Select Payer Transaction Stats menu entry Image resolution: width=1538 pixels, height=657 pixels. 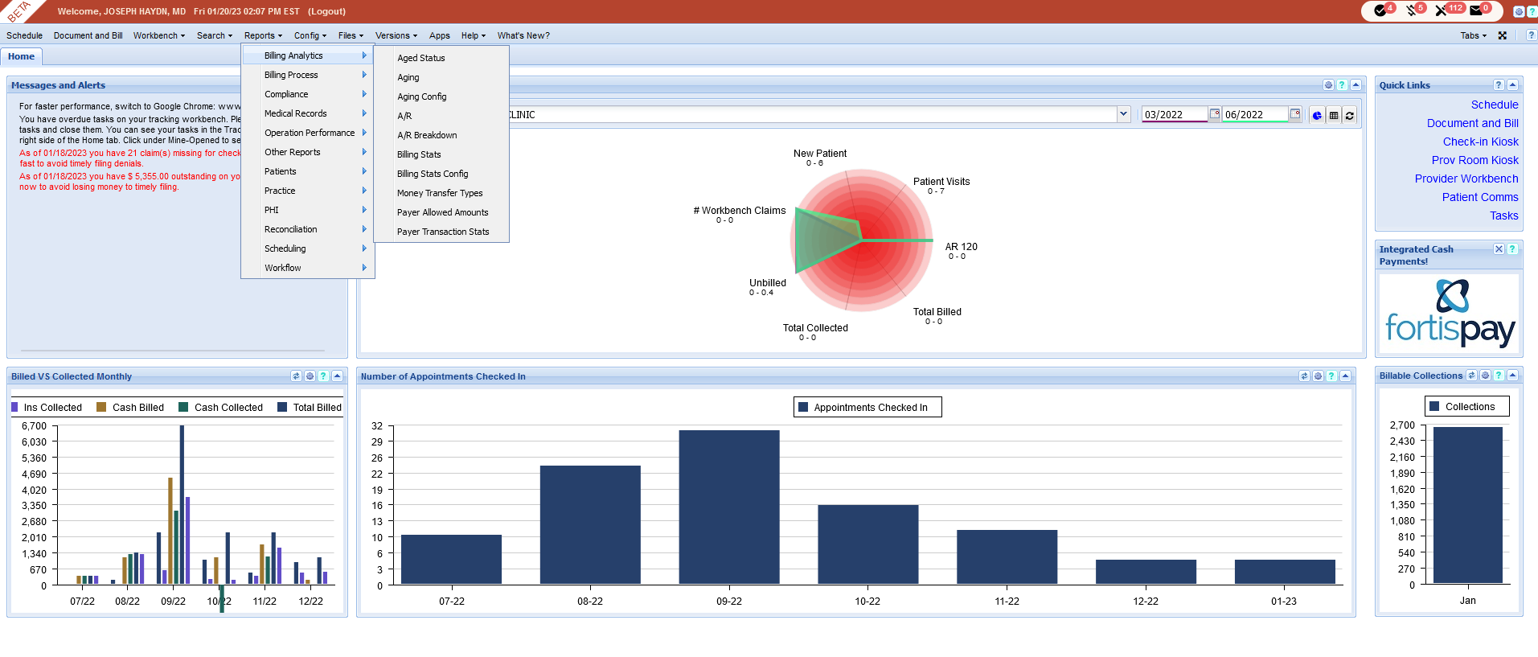pyautogui.click(x=441, y=232)
